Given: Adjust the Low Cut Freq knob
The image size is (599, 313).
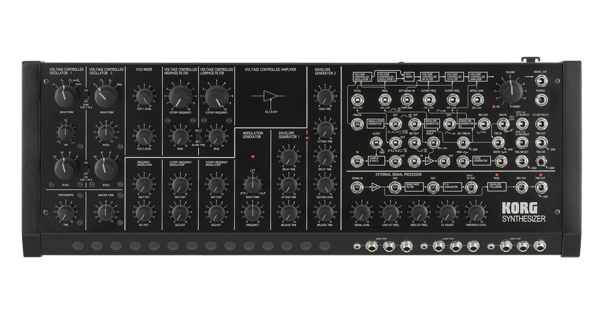Looking at the screenshot, I should click(390, 213).
